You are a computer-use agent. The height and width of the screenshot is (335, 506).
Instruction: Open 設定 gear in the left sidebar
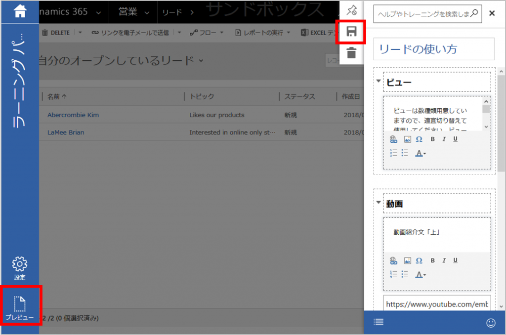tap(20, 268)
